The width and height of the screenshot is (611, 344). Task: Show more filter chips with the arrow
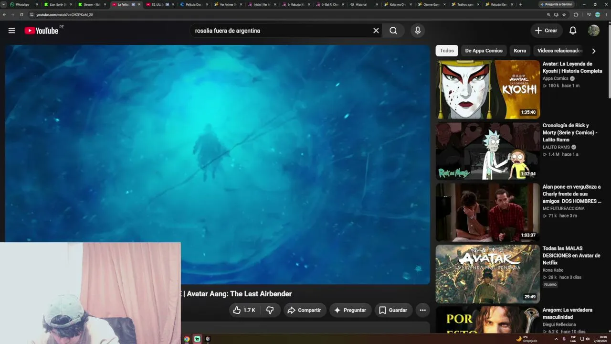point(594,51)
